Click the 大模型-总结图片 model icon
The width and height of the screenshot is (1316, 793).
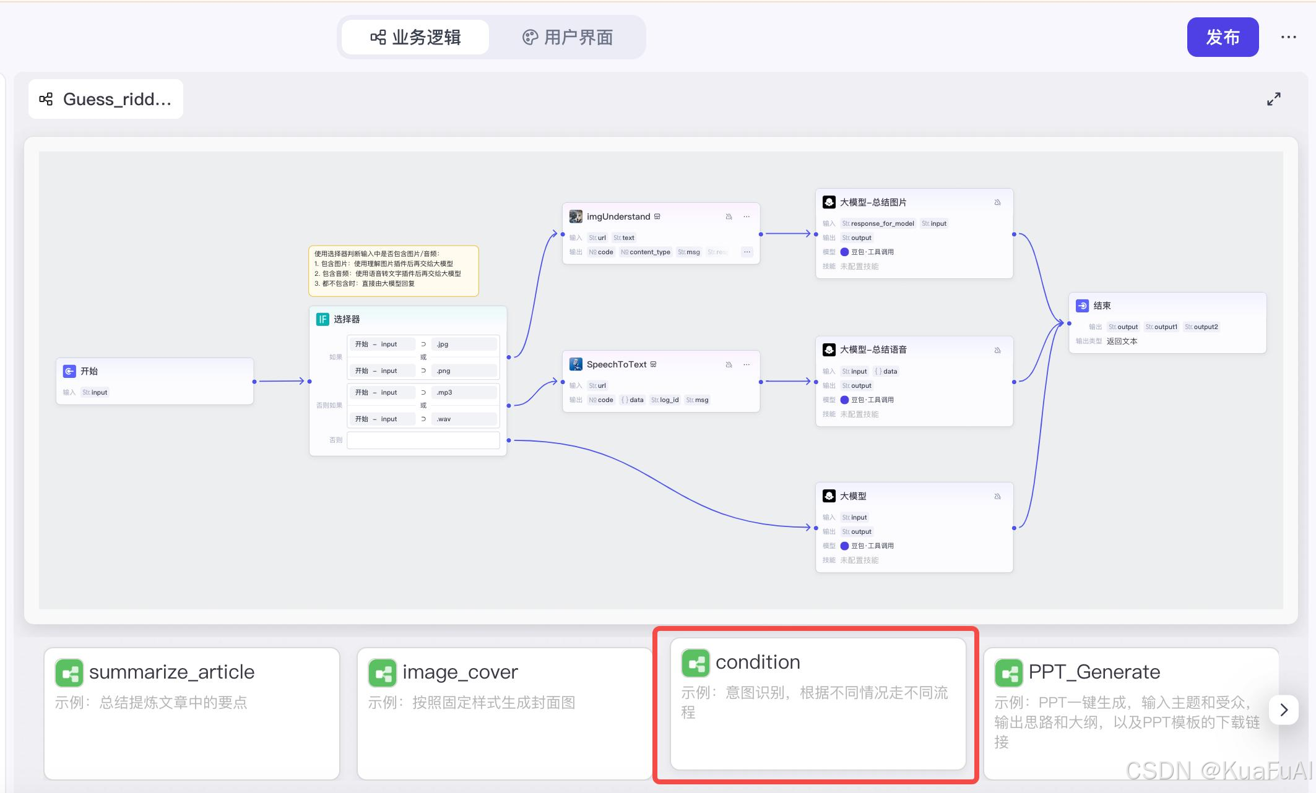[x=829, y=202]
